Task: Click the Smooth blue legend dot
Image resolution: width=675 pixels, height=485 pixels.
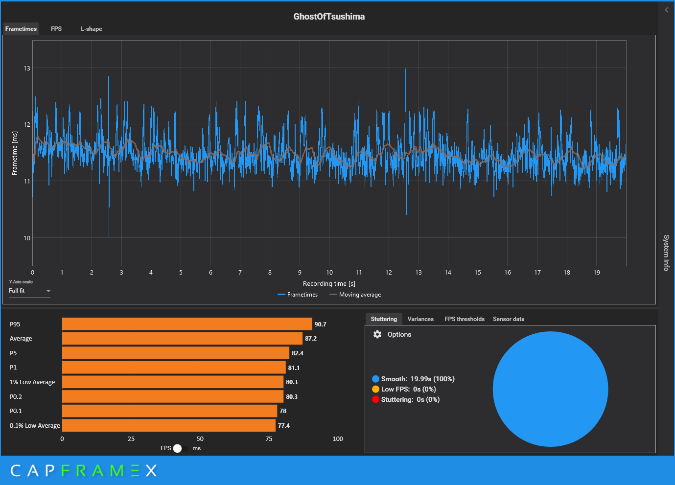Action: [x=375, y=379]
